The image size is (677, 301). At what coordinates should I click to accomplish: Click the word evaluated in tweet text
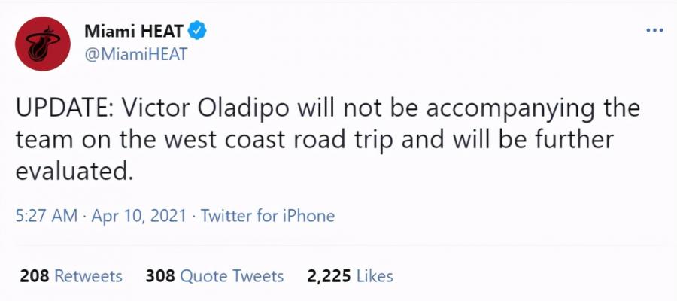point(72,172)
